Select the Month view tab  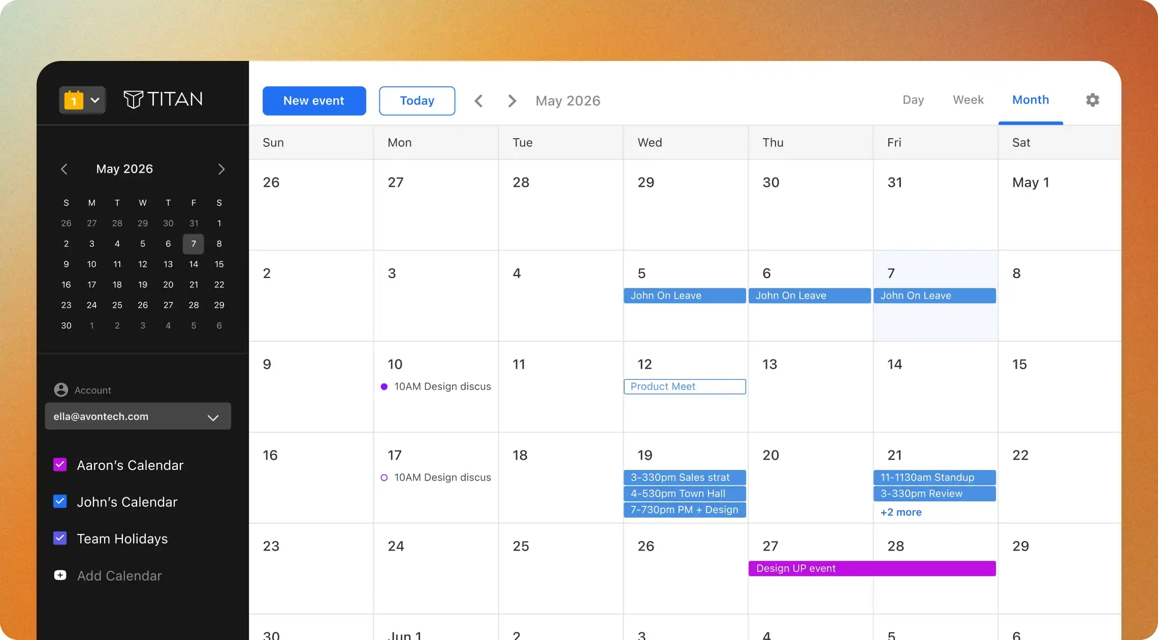1031,100
